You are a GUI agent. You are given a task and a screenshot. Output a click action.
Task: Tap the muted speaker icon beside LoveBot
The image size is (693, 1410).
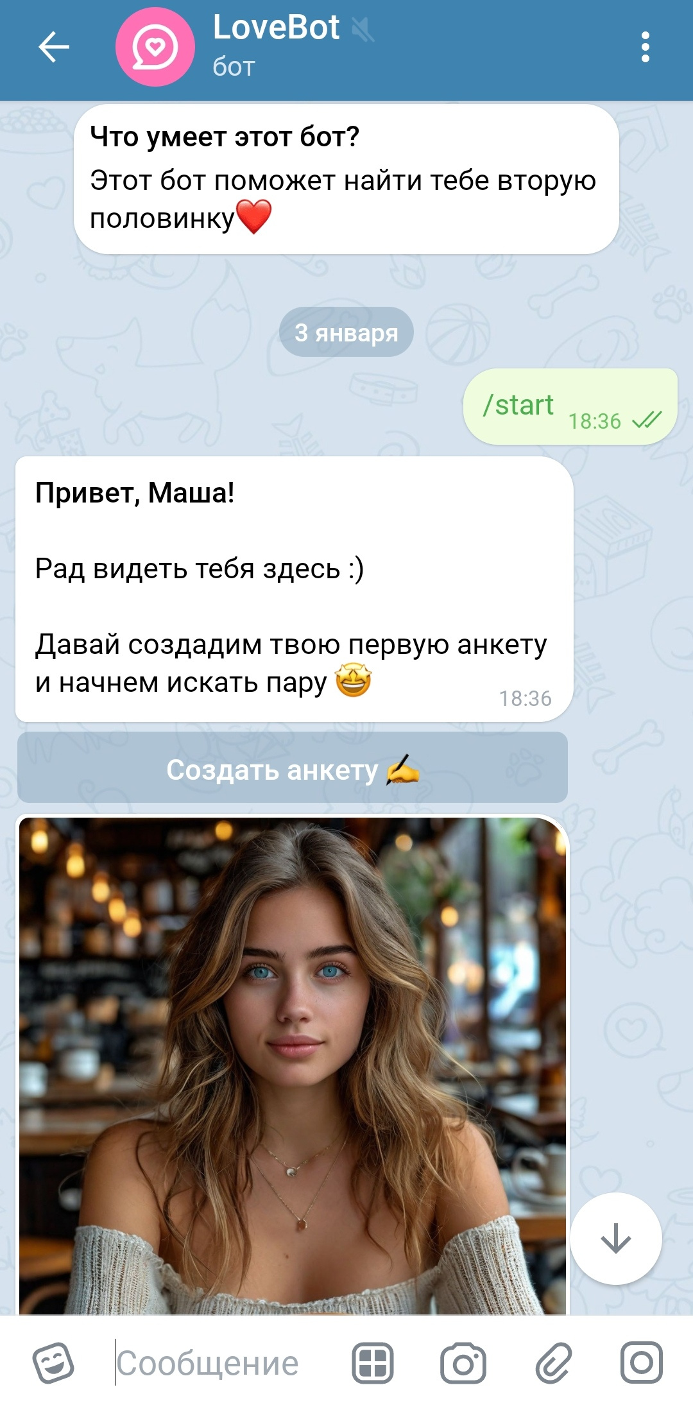click(363, 30)
